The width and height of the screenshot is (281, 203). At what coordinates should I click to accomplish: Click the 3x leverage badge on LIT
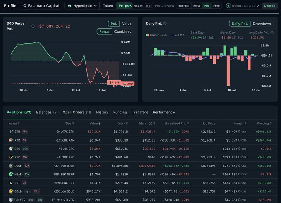tap(24, 183)
